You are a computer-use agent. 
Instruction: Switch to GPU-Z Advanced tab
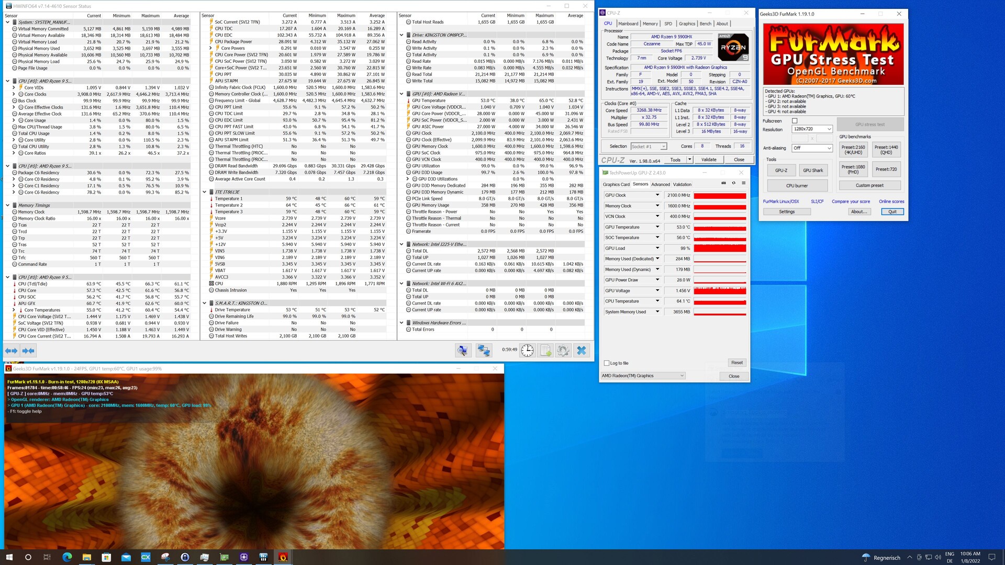[x=660, y=184]
